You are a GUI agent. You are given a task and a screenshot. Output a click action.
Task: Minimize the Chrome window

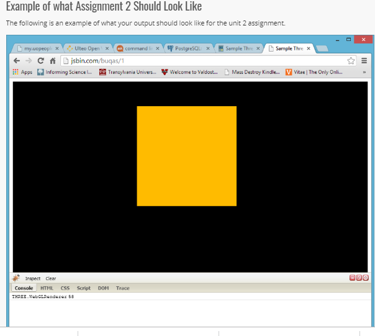(x=338, y=40)
